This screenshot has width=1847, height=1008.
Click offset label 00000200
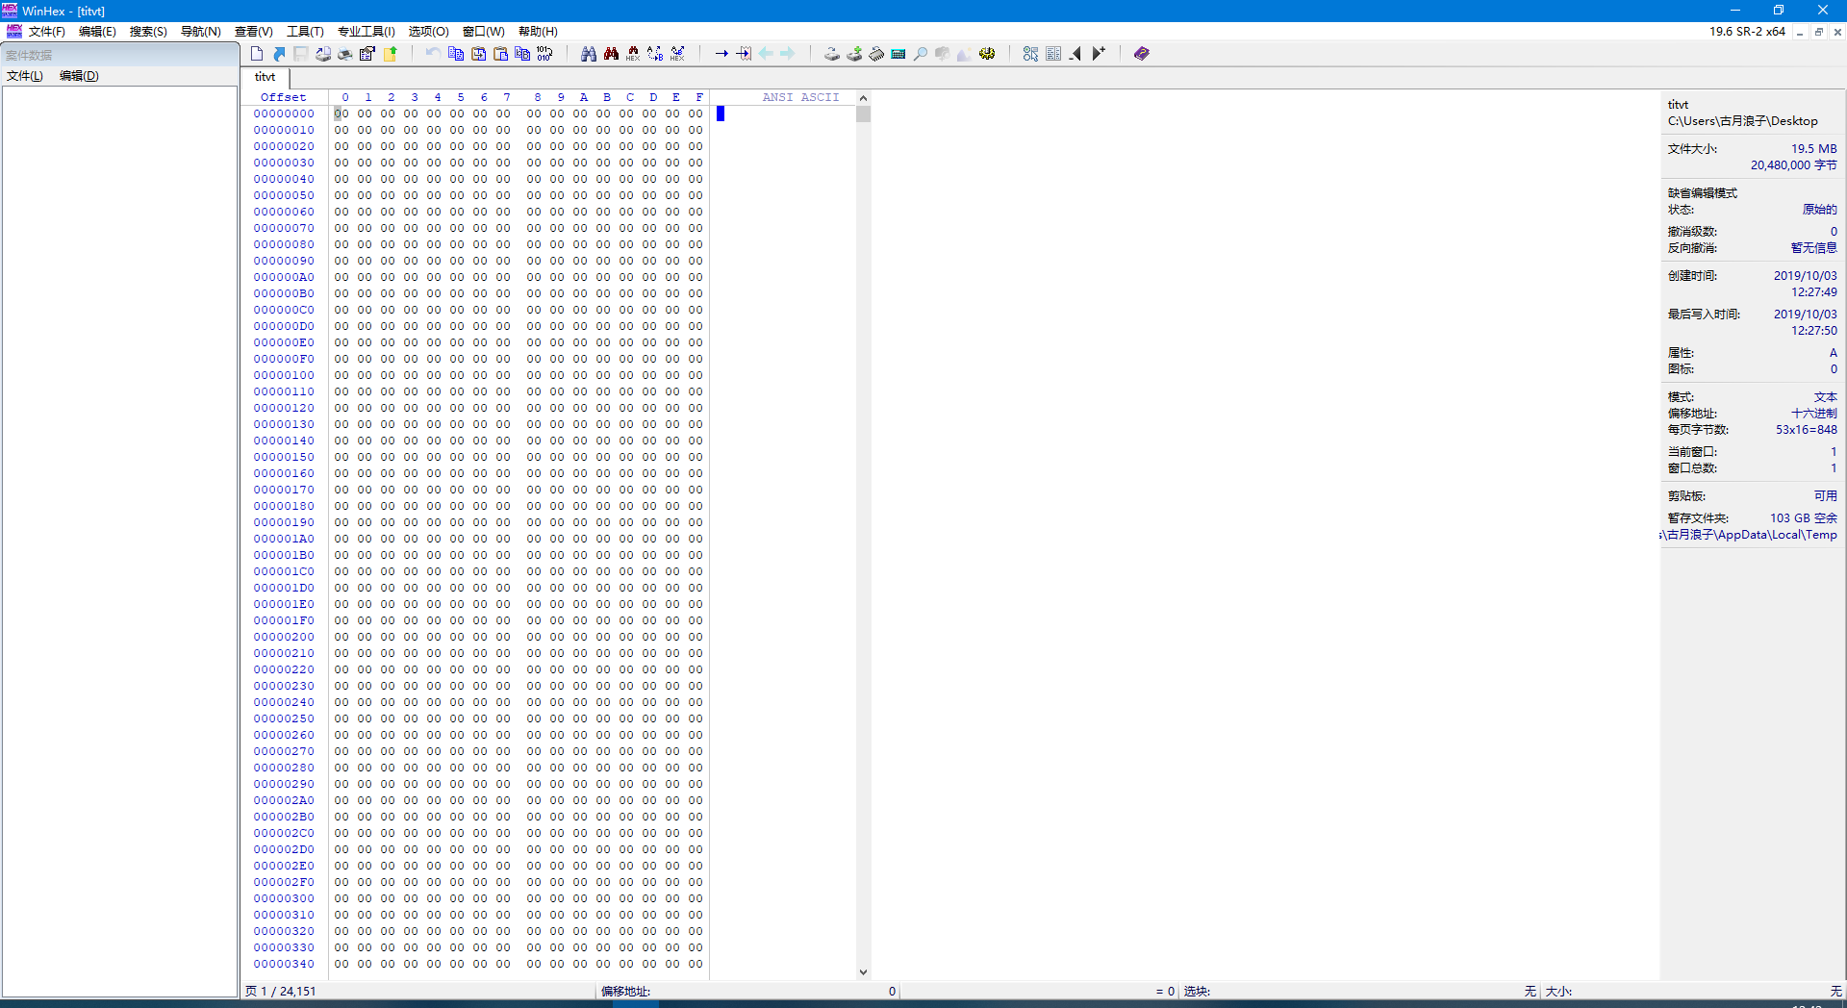(x=284, y=637)
